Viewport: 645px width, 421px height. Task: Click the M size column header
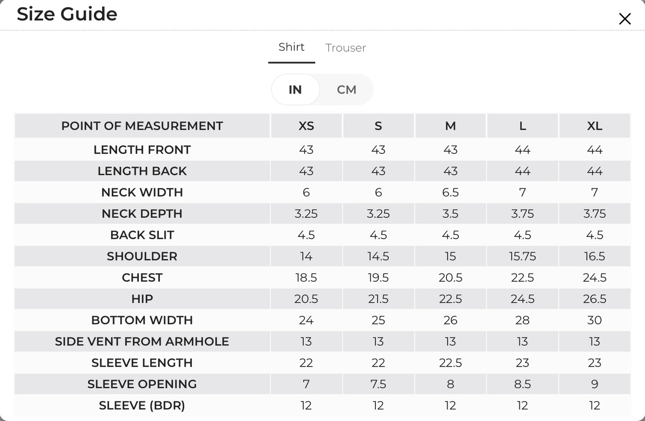tap(450, 126)
